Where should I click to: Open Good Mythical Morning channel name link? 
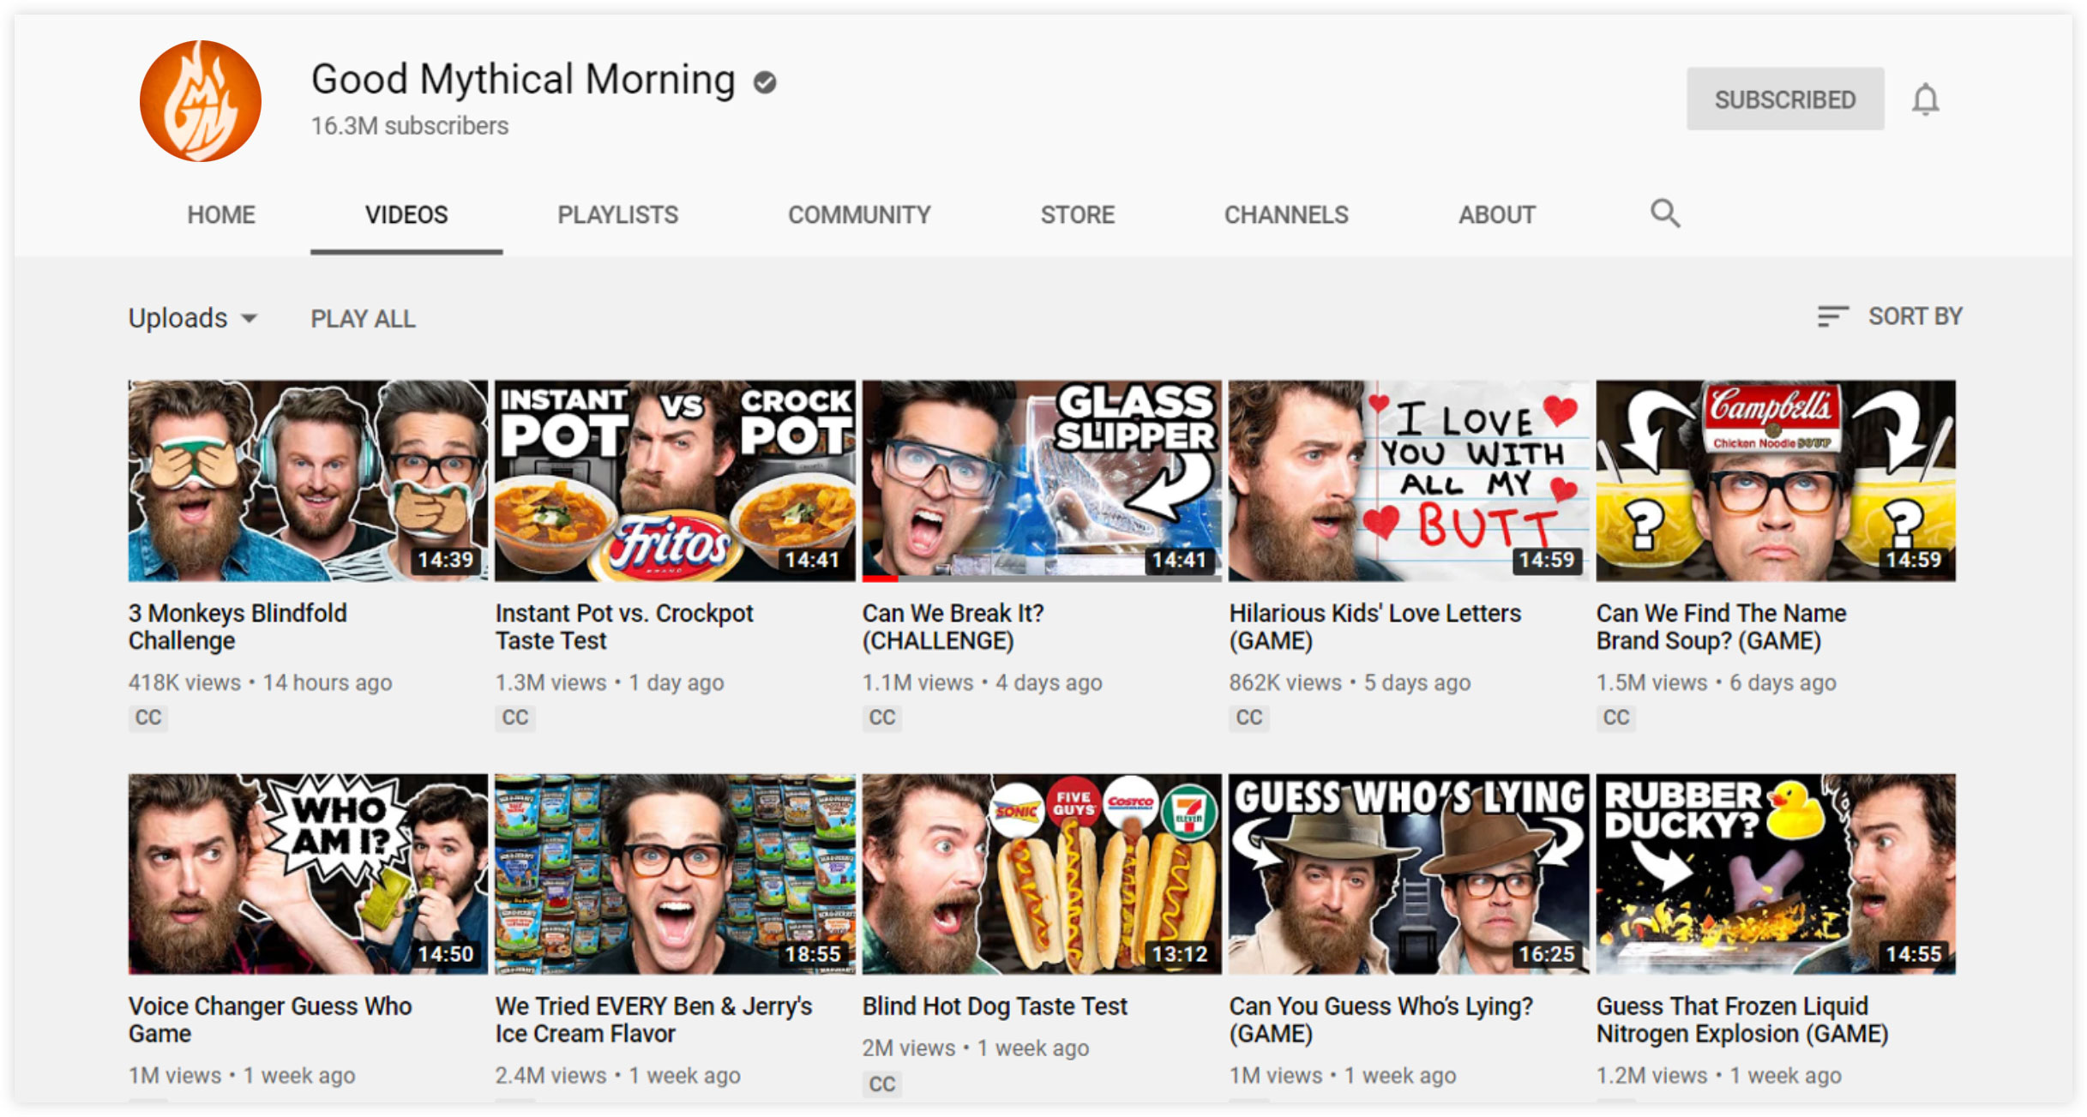pos(523,80)
